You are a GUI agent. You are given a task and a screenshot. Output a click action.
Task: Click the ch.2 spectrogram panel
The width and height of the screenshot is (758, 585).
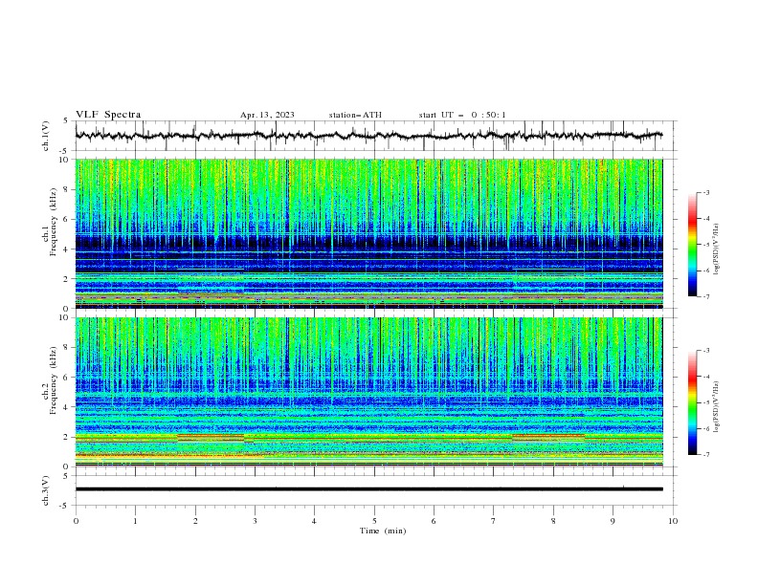pyautogui.click(x=368, y=392)
